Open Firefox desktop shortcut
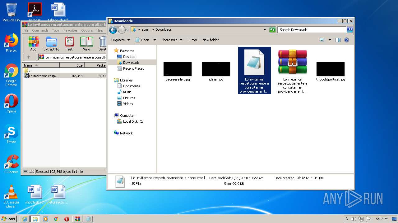 pos(11,43)
